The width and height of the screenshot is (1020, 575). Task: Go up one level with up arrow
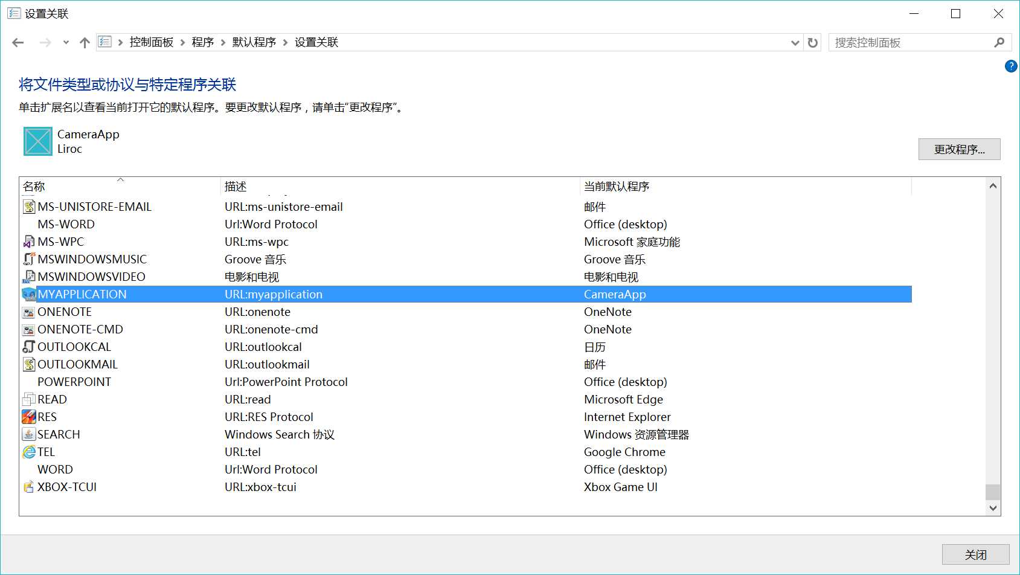(x=85, y=42)
